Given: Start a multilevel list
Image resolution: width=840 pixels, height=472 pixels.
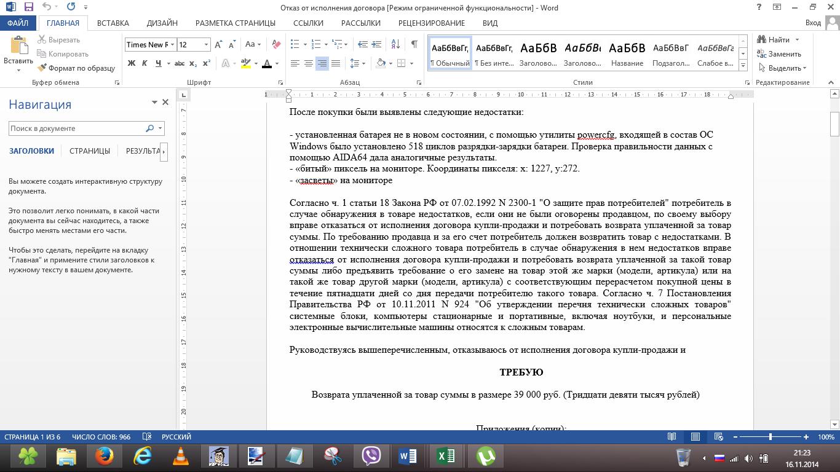Looking at the screenshot, I should [337, 44].
